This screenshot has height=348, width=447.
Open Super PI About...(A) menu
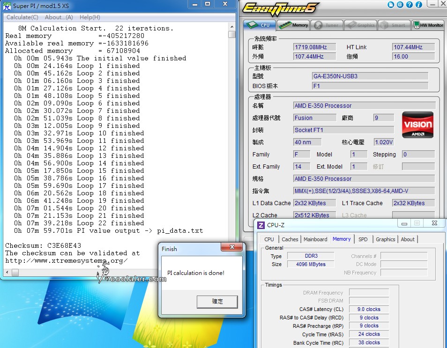coord(59,17)
